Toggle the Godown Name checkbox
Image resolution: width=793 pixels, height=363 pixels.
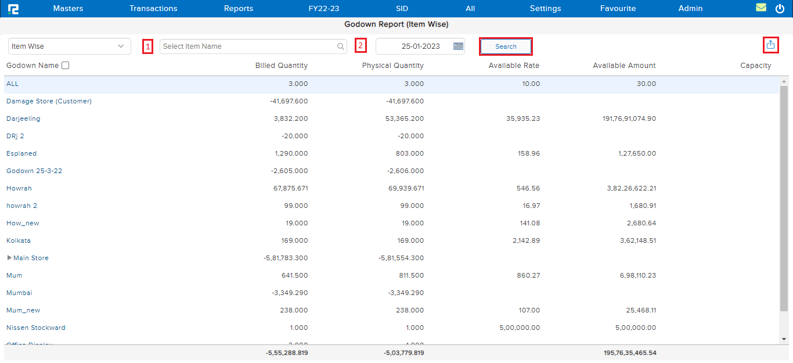66,66
